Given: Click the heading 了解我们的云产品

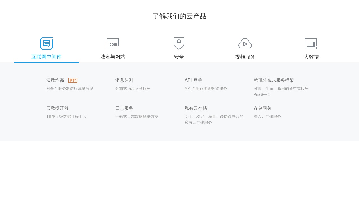Looking at the screenshot, I should tap(179, 16).
